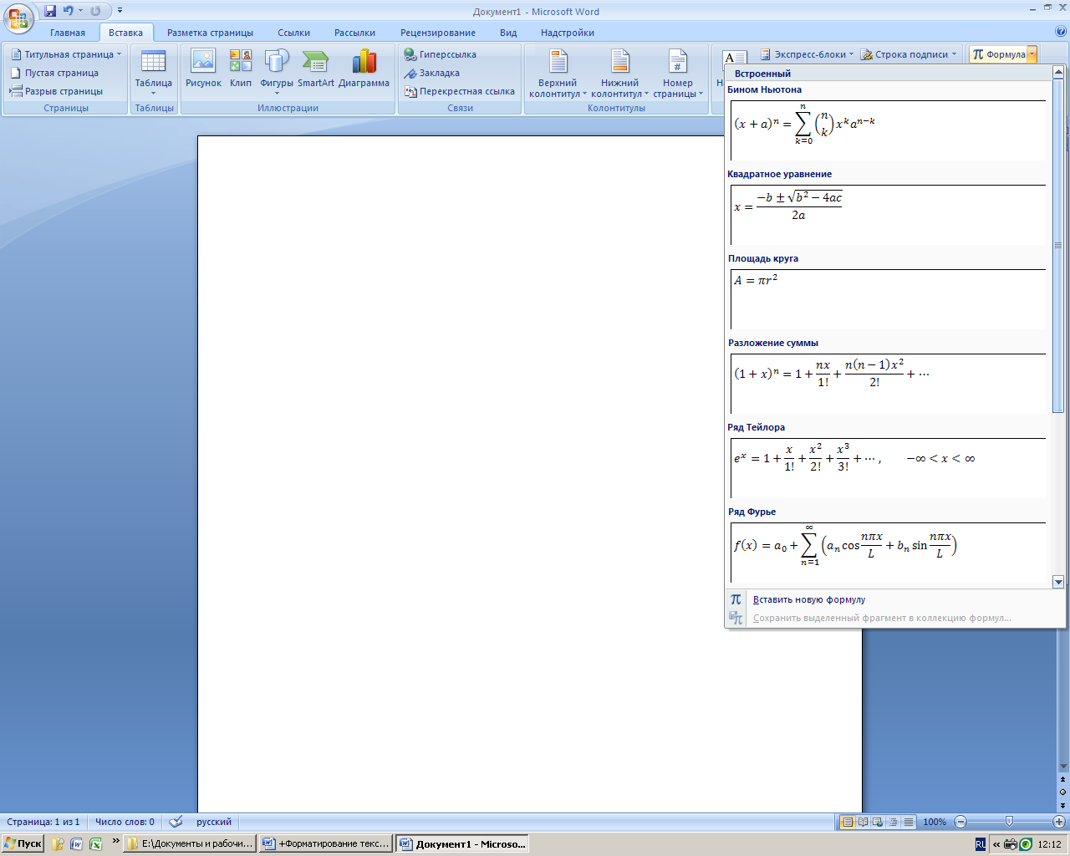
Task: Click the formula gallery scroll down arrow
Action: [1058, 582]
